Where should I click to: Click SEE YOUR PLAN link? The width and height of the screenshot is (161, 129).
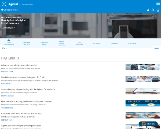point(7,120)
